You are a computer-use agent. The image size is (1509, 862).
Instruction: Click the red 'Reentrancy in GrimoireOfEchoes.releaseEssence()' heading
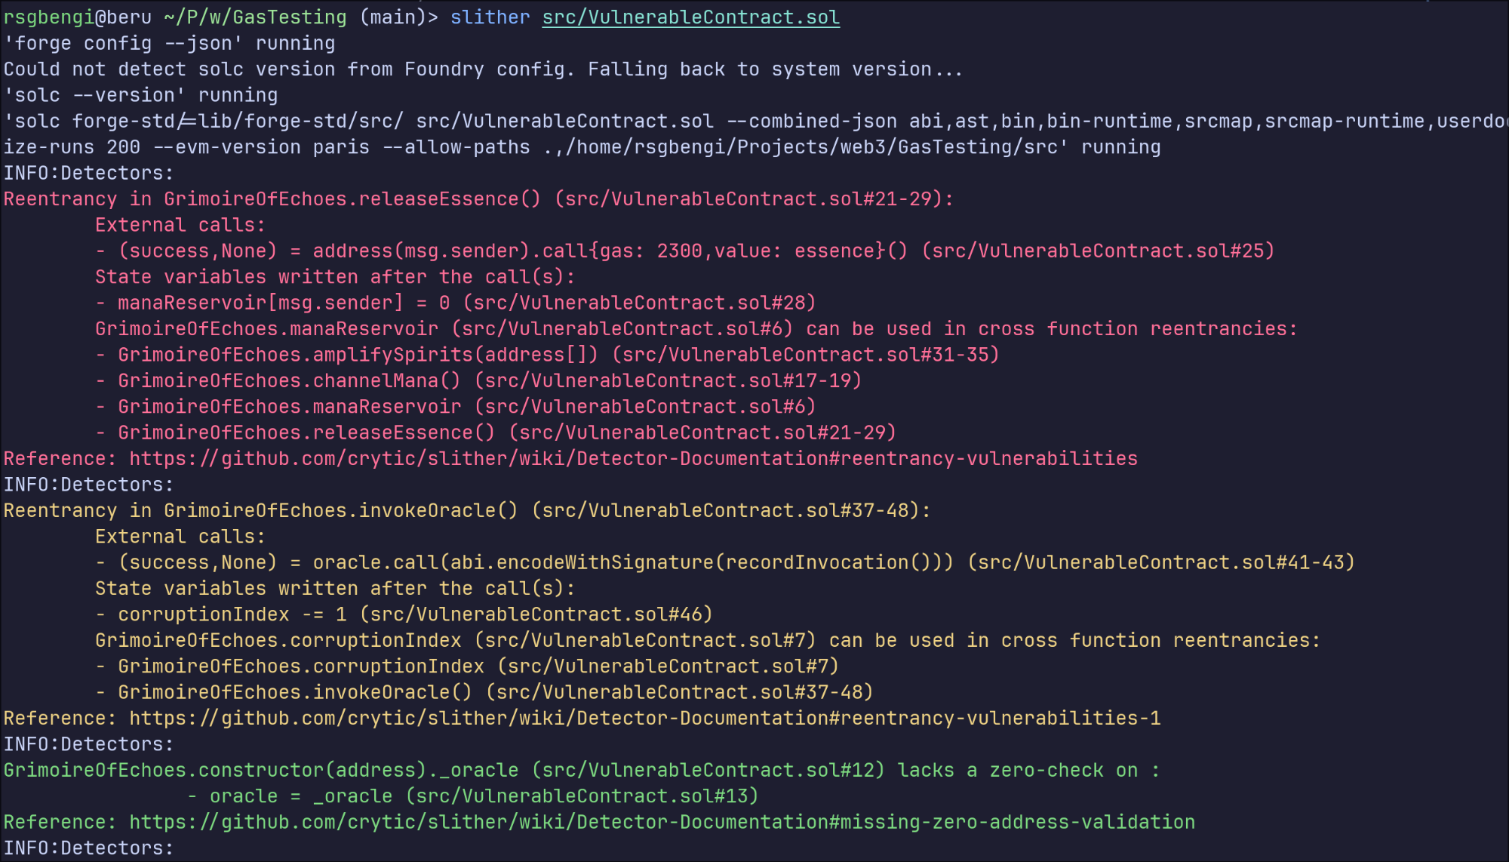tap(272, 199)
